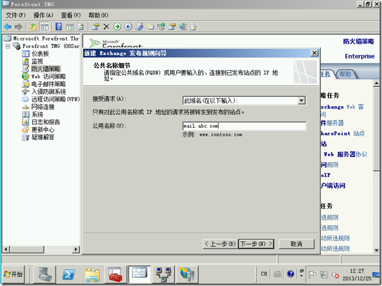This screenshot has width=382, height=286.
Task: Click 取消 cancel button
Action: (296, 243)
